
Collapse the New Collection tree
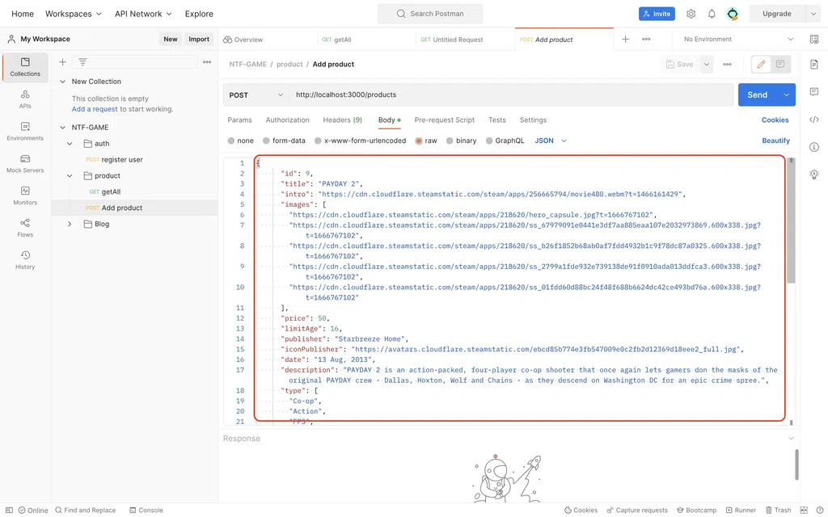(62, 82)
